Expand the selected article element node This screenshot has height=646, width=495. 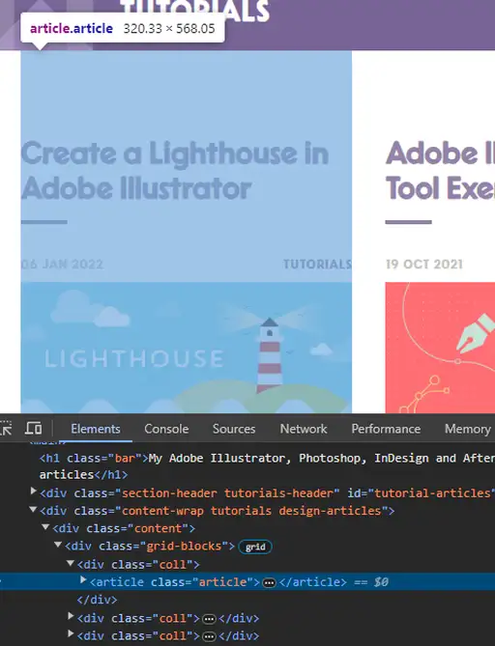(83, 580)
